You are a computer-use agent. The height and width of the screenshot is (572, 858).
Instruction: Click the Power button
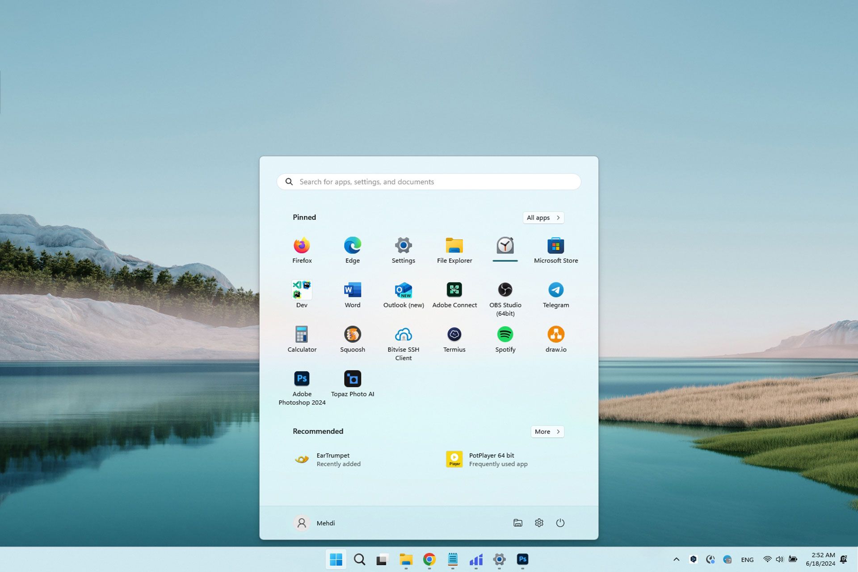point(560,523)
